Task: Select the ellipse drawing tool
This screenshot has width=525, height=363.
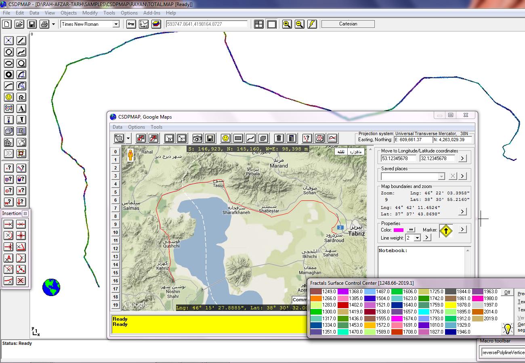Action: [9, 63]
